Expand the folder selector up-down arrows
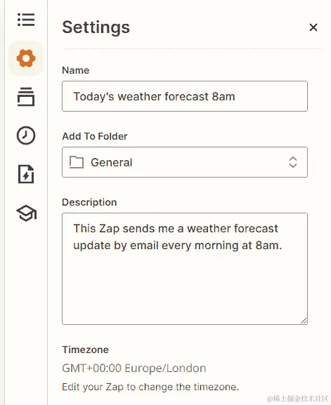This screenshot has height=405, width=331. tap(293, 162)
